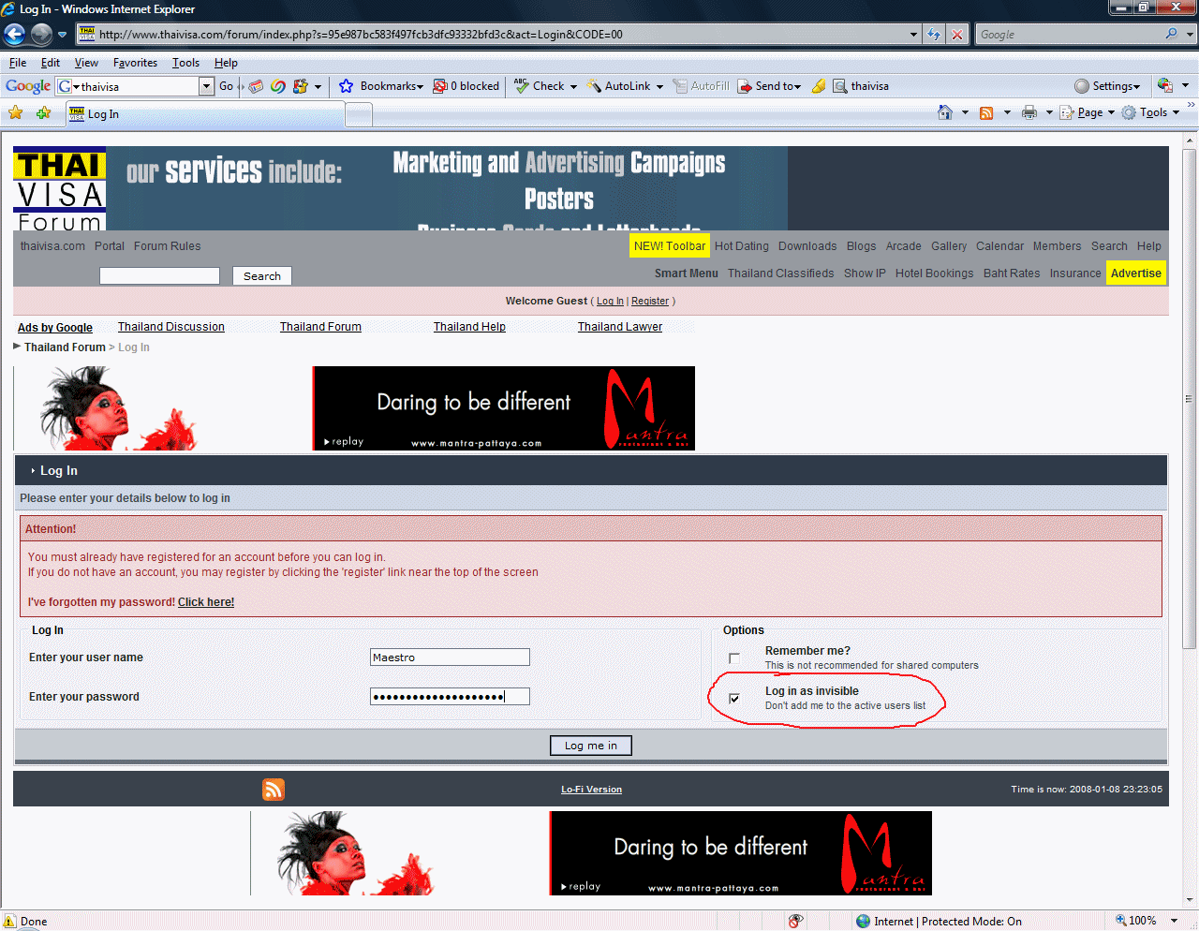This screenshot has height=931, width=1199.
Task: Tick the 'Remember me?' checkbox
Action: tap(734, 658)
